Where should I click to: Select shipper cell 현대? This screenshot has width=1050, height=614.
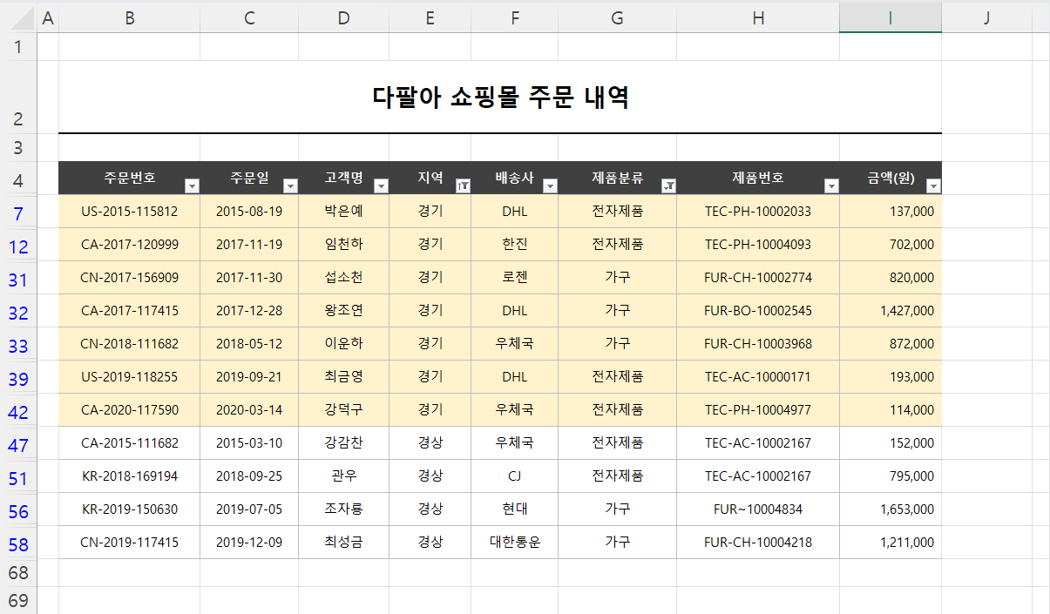pos(515,509)
